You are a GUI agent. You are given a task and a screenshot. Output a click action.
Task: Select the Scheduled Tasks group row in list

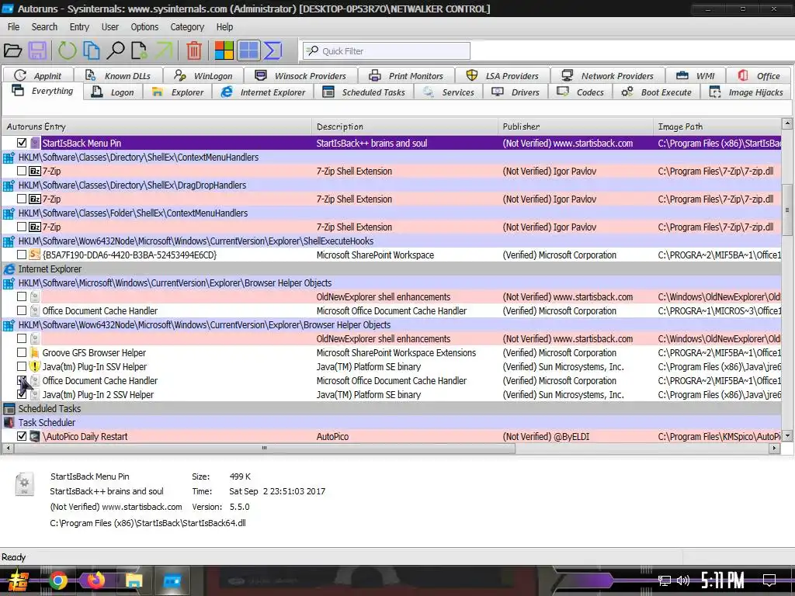tap(391, 408)
